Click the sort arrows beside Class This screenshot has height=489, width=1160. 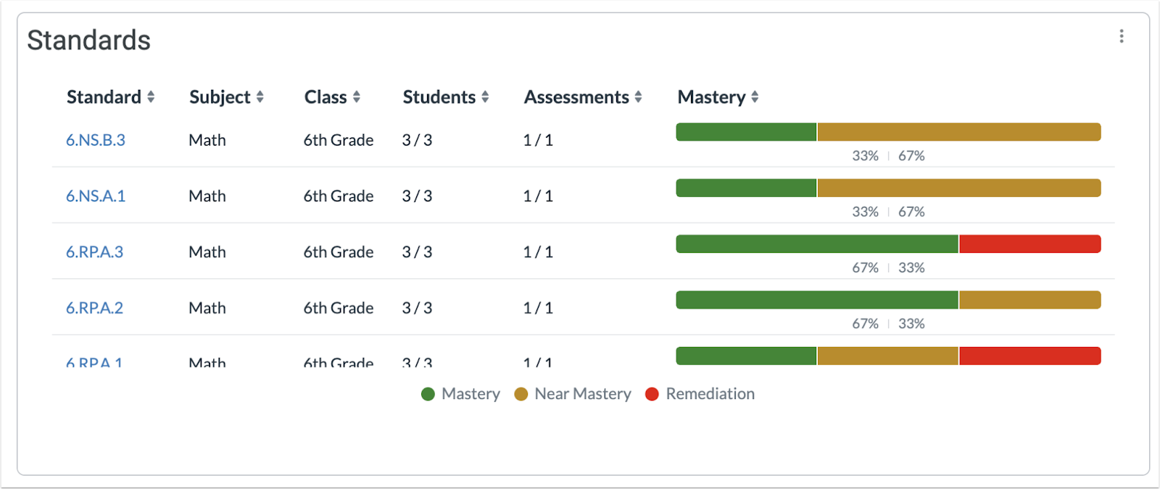coord(357,96)
